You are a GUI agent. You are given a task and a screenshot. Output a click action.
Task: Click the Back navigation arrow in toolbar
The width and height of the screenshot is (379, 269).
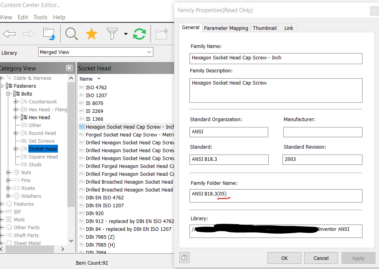9,34
